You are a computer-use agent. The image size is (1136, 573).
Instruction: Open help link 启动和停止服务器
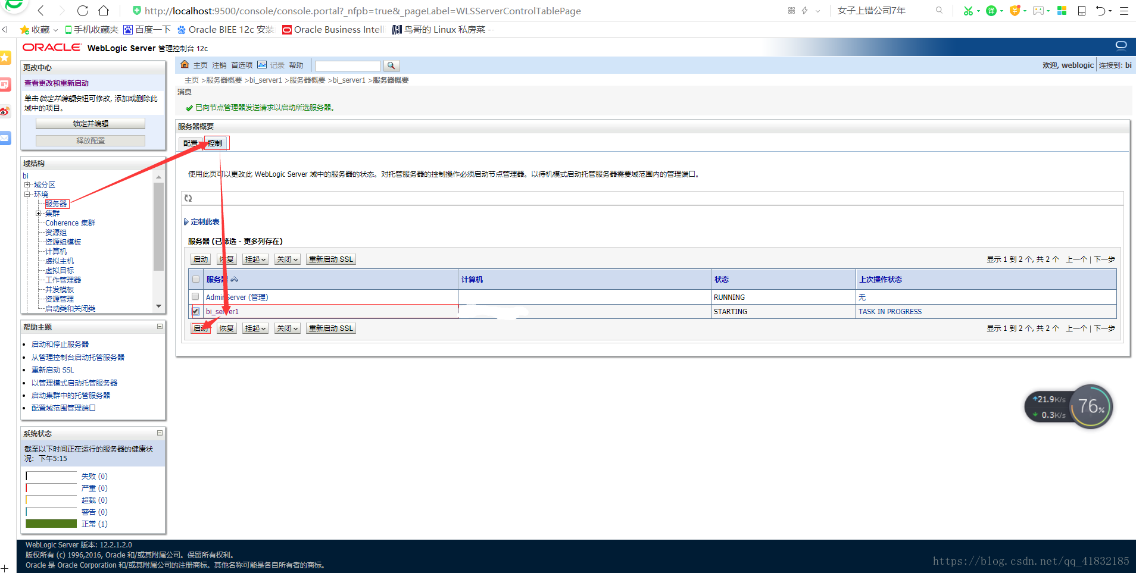tap(60, 344)
